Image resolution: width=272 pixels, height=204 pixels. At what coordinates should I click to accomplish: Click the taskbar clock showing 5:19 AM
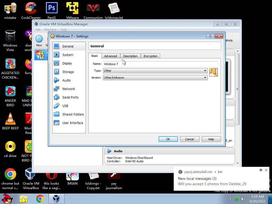[258, 199]
